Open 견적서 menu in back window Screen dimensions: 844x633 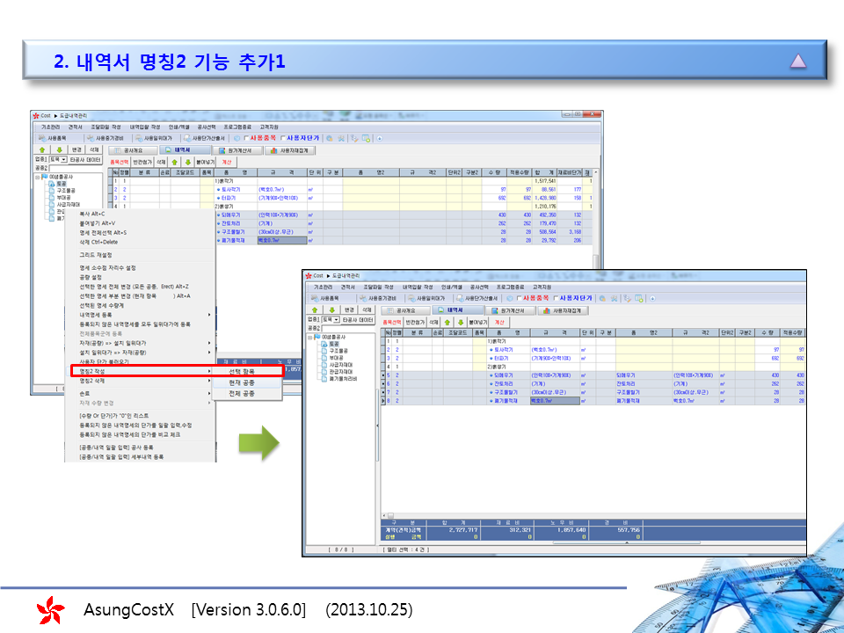[x=76, y=127]
